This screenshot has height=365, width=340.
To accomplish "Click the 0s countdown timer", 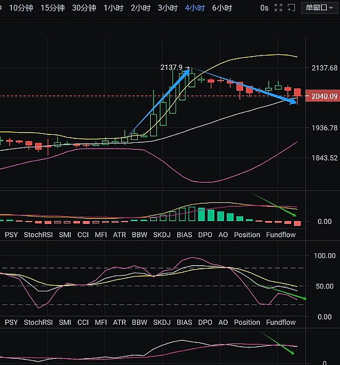I will click(264, 8).
